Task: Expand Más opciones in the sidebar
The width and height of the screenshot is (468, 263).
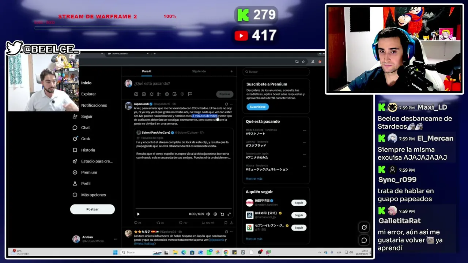Action: 89,195
